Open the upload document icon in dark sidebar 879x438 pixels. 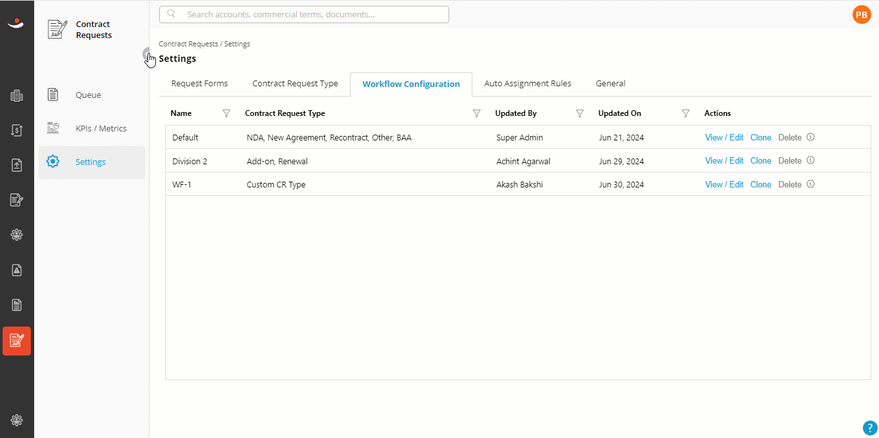point(17,165)
